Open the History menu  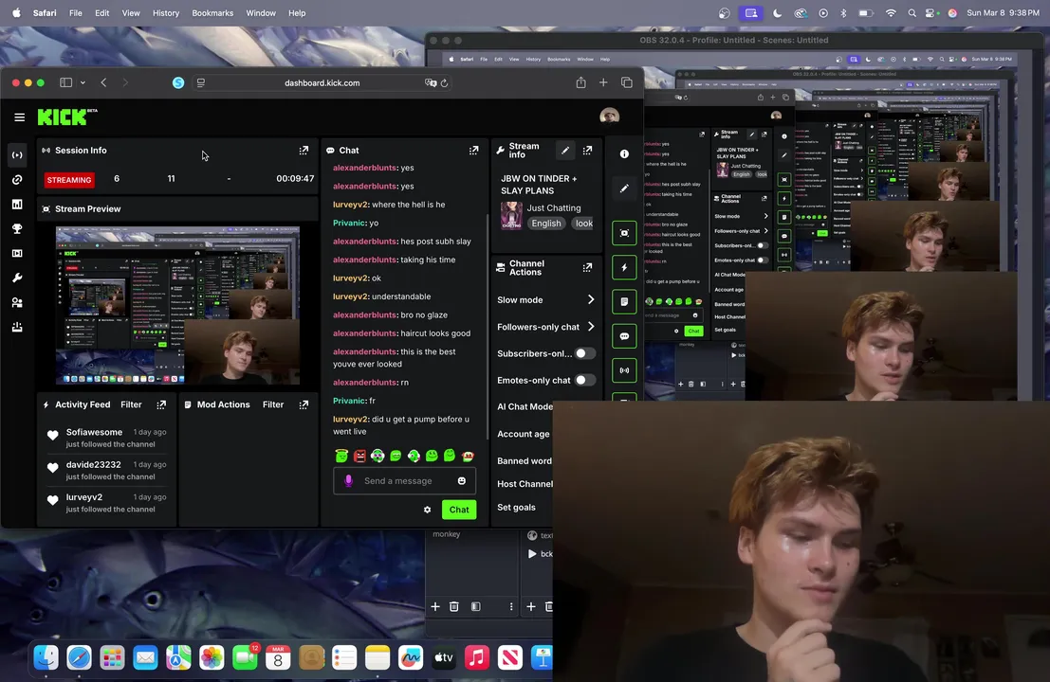click(x=165, y=12)
